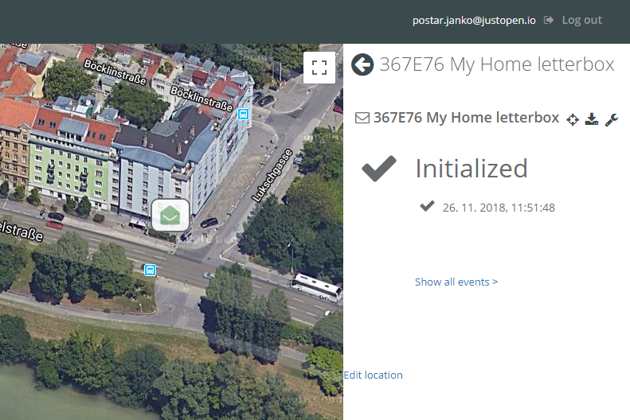Viewport: 630px width, 420px height.
Task: Click the small checkmark beside the timestamp
Action: pyautogui.click(x=427, y=206)
